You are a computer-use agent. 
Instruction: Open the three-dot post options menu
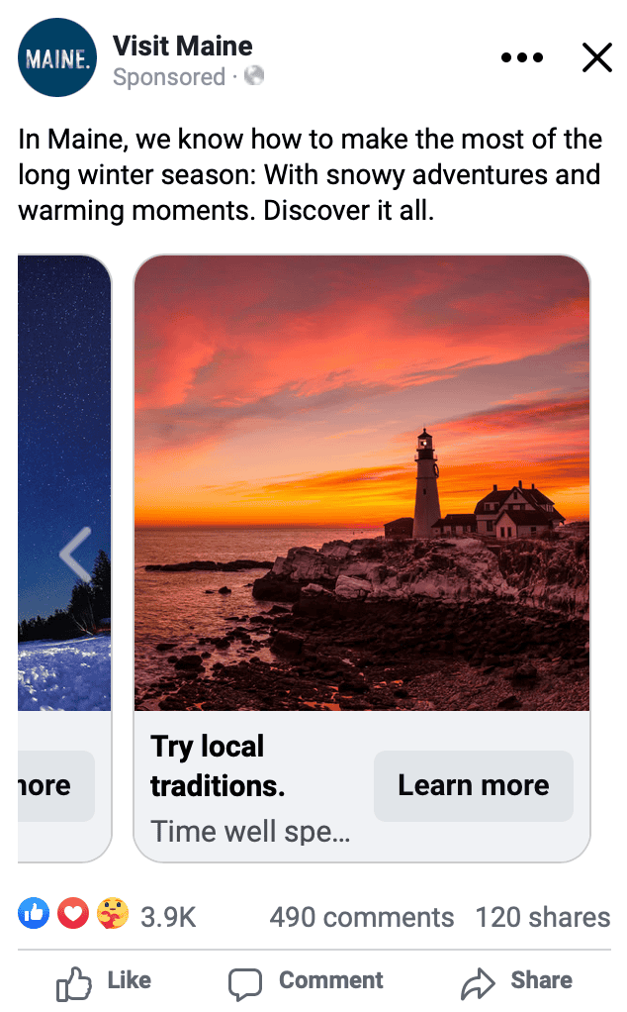(x=522, y=57)
